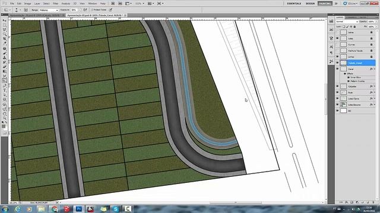Select the Eyedropper tool
The image size is (380, 213).
coord(4,44)
